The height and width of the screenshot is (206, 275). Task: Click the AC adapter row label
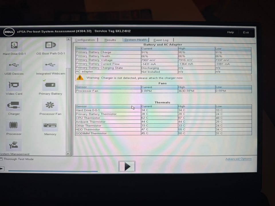tap(84, 72)
